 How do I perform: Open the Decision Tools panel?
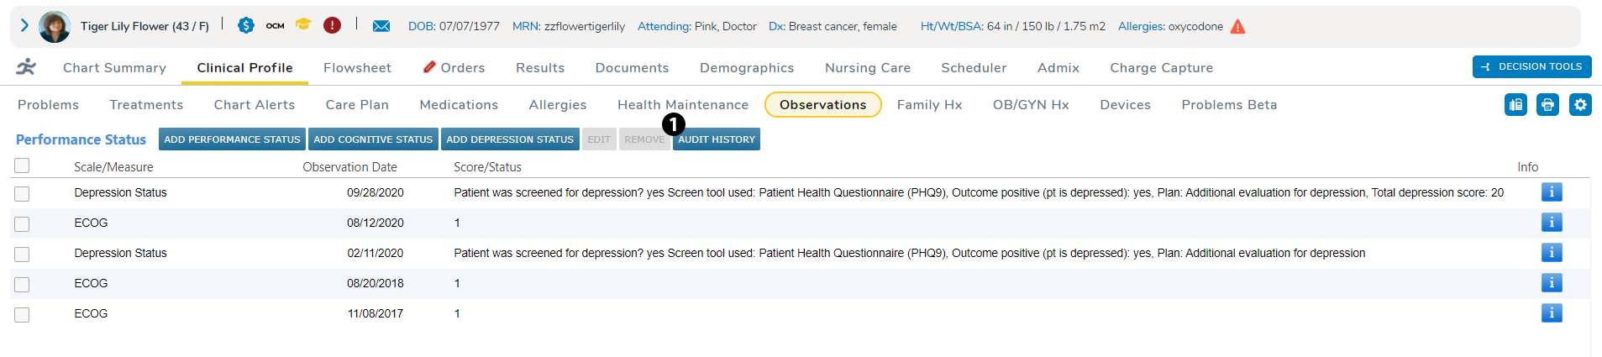[1531, 67]
